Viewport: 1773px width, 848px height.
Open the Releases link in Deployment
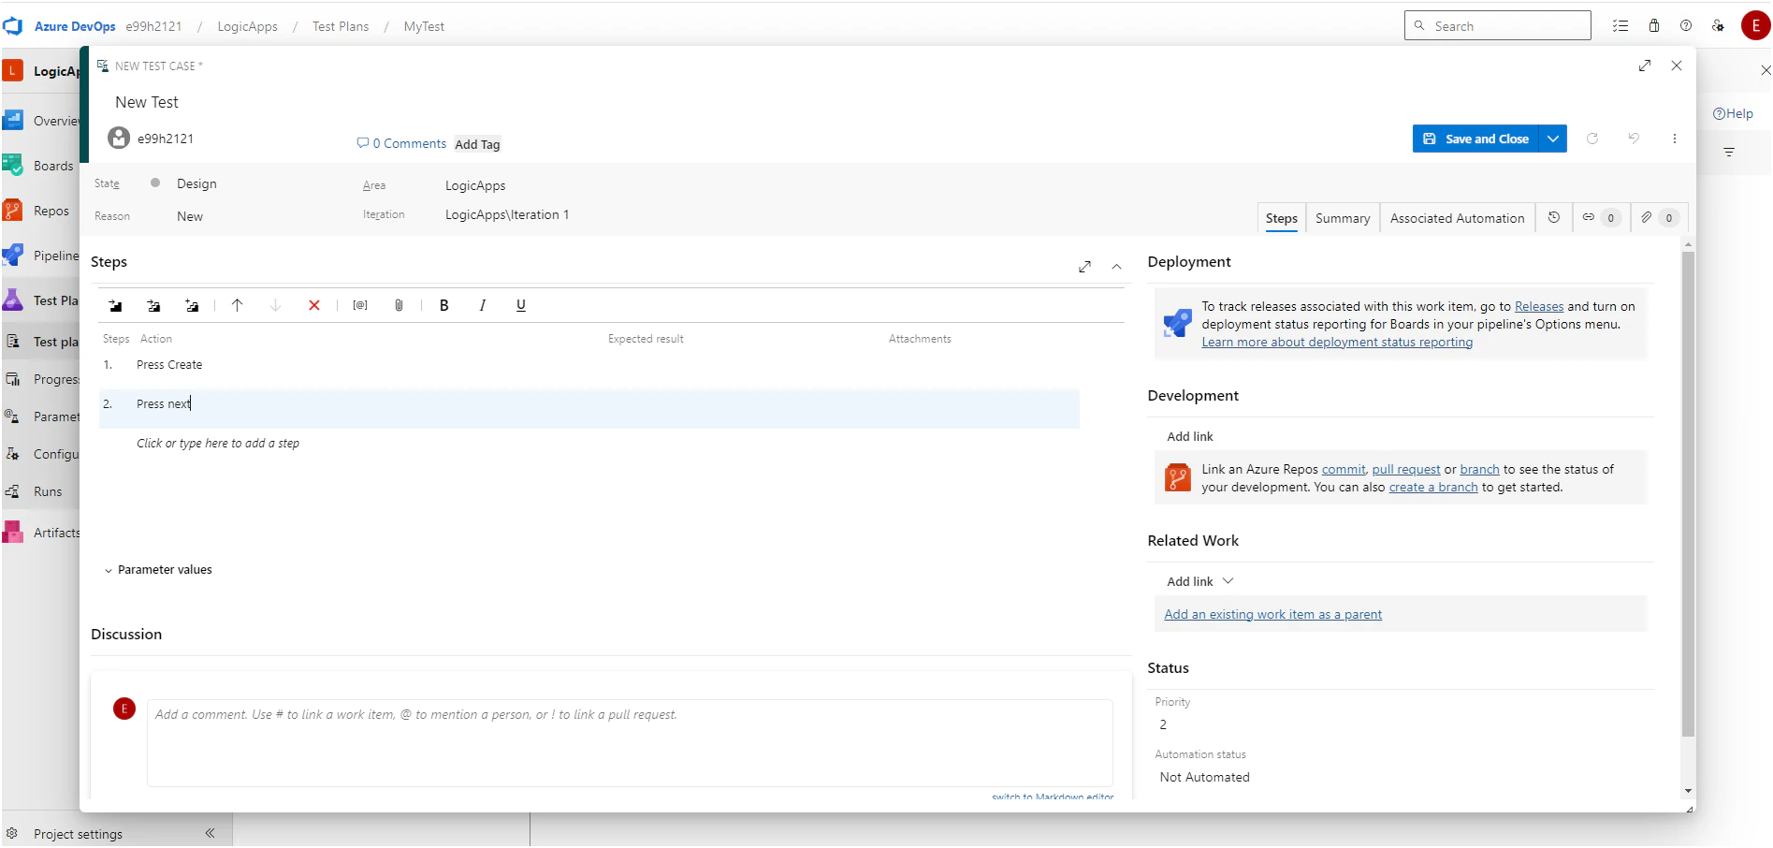(1539, 307)
